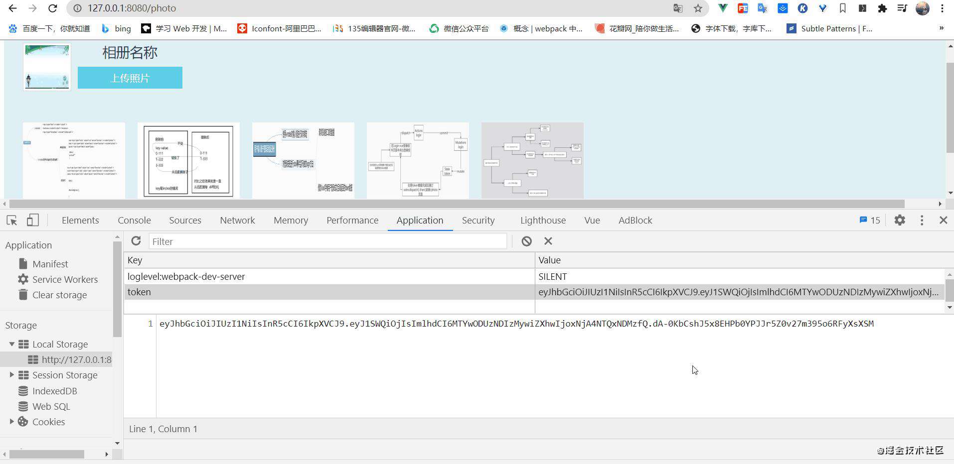The image size is (954, 464).
Task: Switch to the Performance tab
Action: pos(352,220)
